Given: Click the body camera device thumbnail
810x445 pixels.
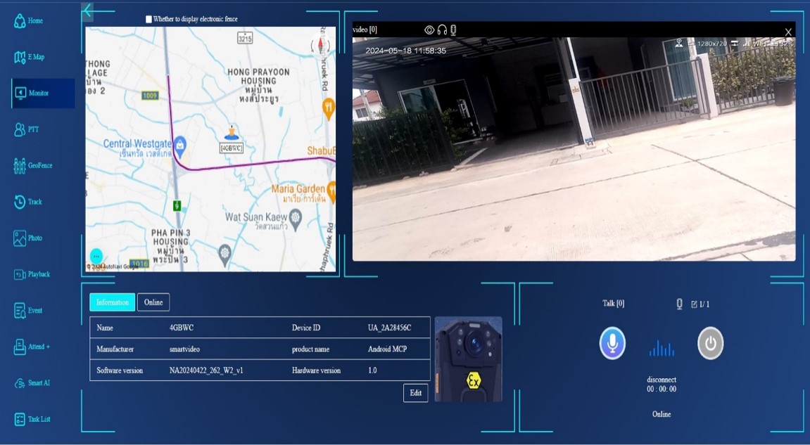Looking at the screenshot, I should (468, 359).
